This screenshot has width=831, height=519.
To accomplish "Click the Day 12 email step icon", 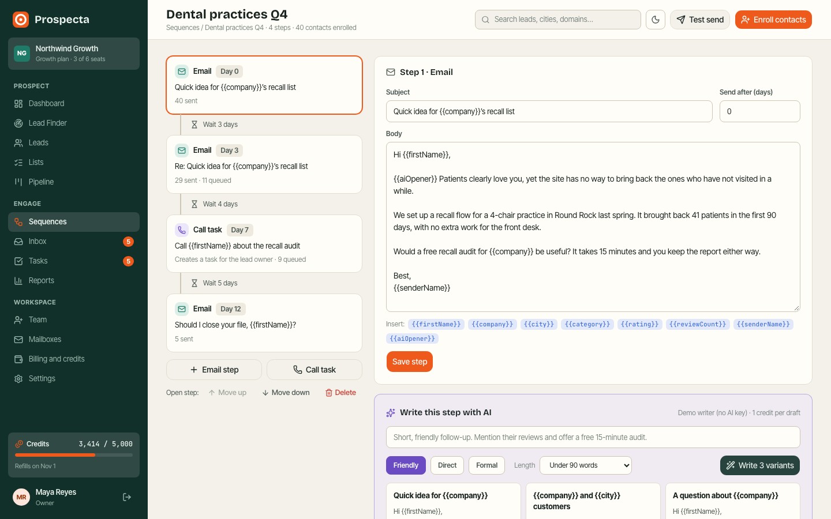I will [182, 309].
